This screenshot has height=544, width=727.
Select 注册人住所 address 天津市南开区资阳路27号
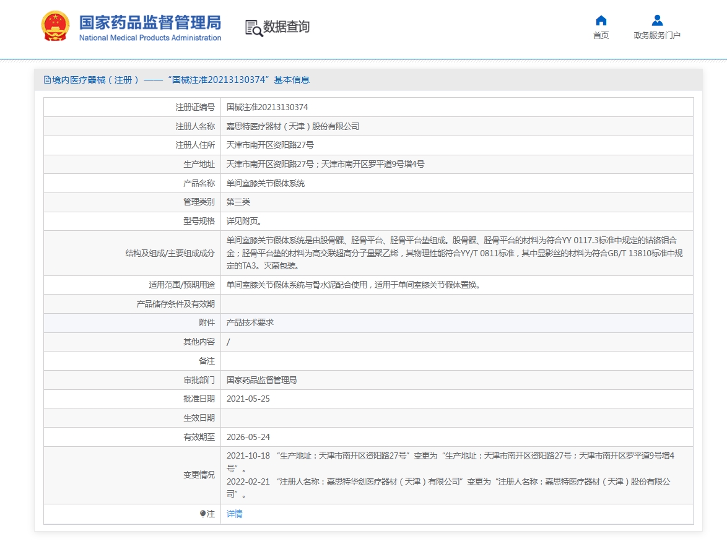click(270, 145)
